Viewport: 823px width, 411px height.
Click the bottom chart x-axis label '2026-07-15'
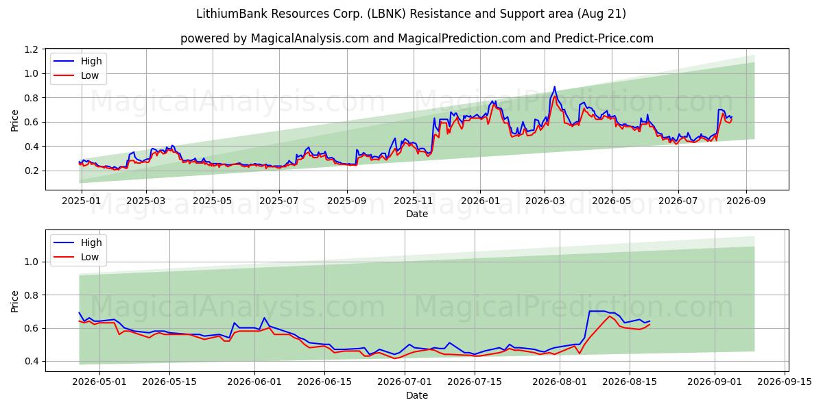click(474, 383)
